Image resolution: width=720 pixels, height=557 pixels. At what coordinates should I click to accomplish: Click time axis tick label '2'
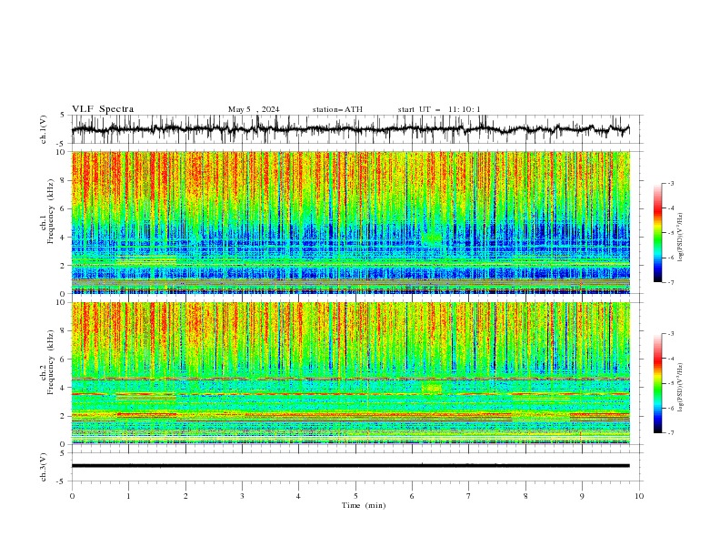point(185,496)
